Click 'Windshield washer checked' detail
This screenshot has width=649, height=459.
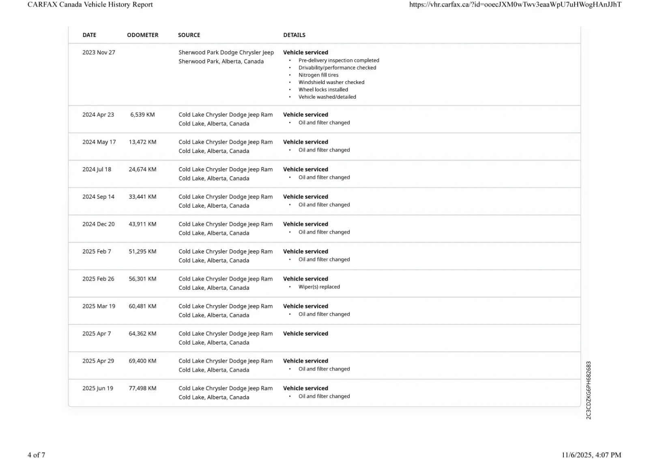click(331, 82)
